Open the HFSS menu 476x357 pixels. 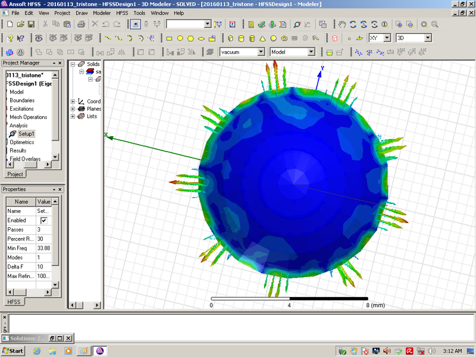click(x=121, y=12)
